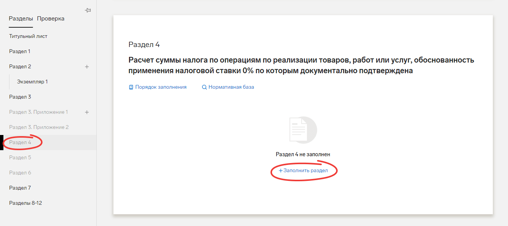This screenshot has width=508, height=226.
Task: Open the Порядок заполнения link
Action: [161, 87]
